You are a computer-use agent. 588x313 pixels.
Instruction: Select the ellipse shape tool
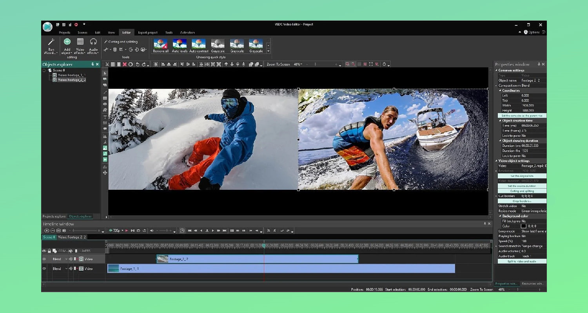[105, 104]
